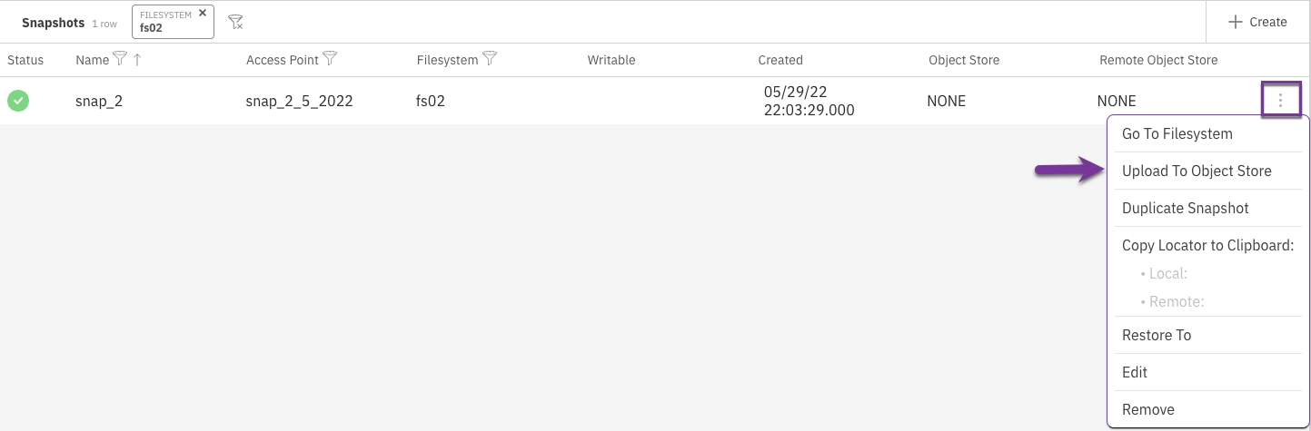Click the Access Point filter icon
The width and height of the screenshot is (1311, 431).
[x=330, y=60]
